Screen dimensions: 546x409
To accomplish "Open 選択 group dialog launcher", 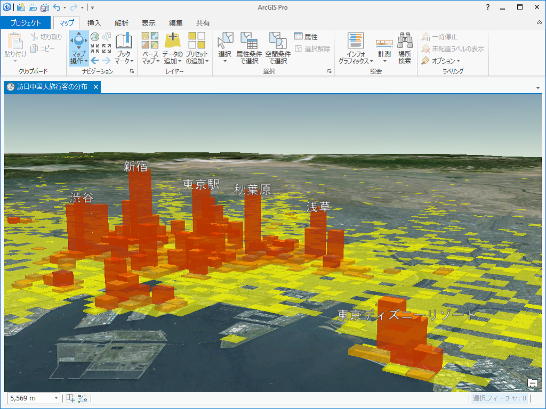I will point(329,71).
